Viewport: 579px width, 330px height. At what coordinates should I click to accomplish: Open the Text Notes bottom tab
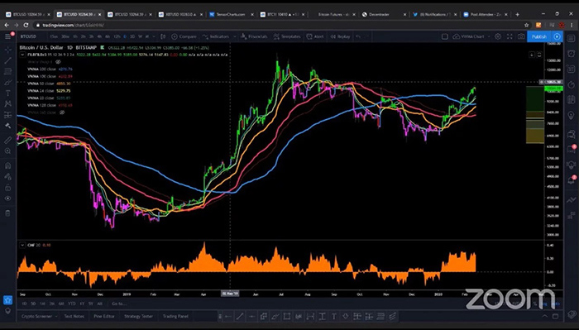point(74,316)
